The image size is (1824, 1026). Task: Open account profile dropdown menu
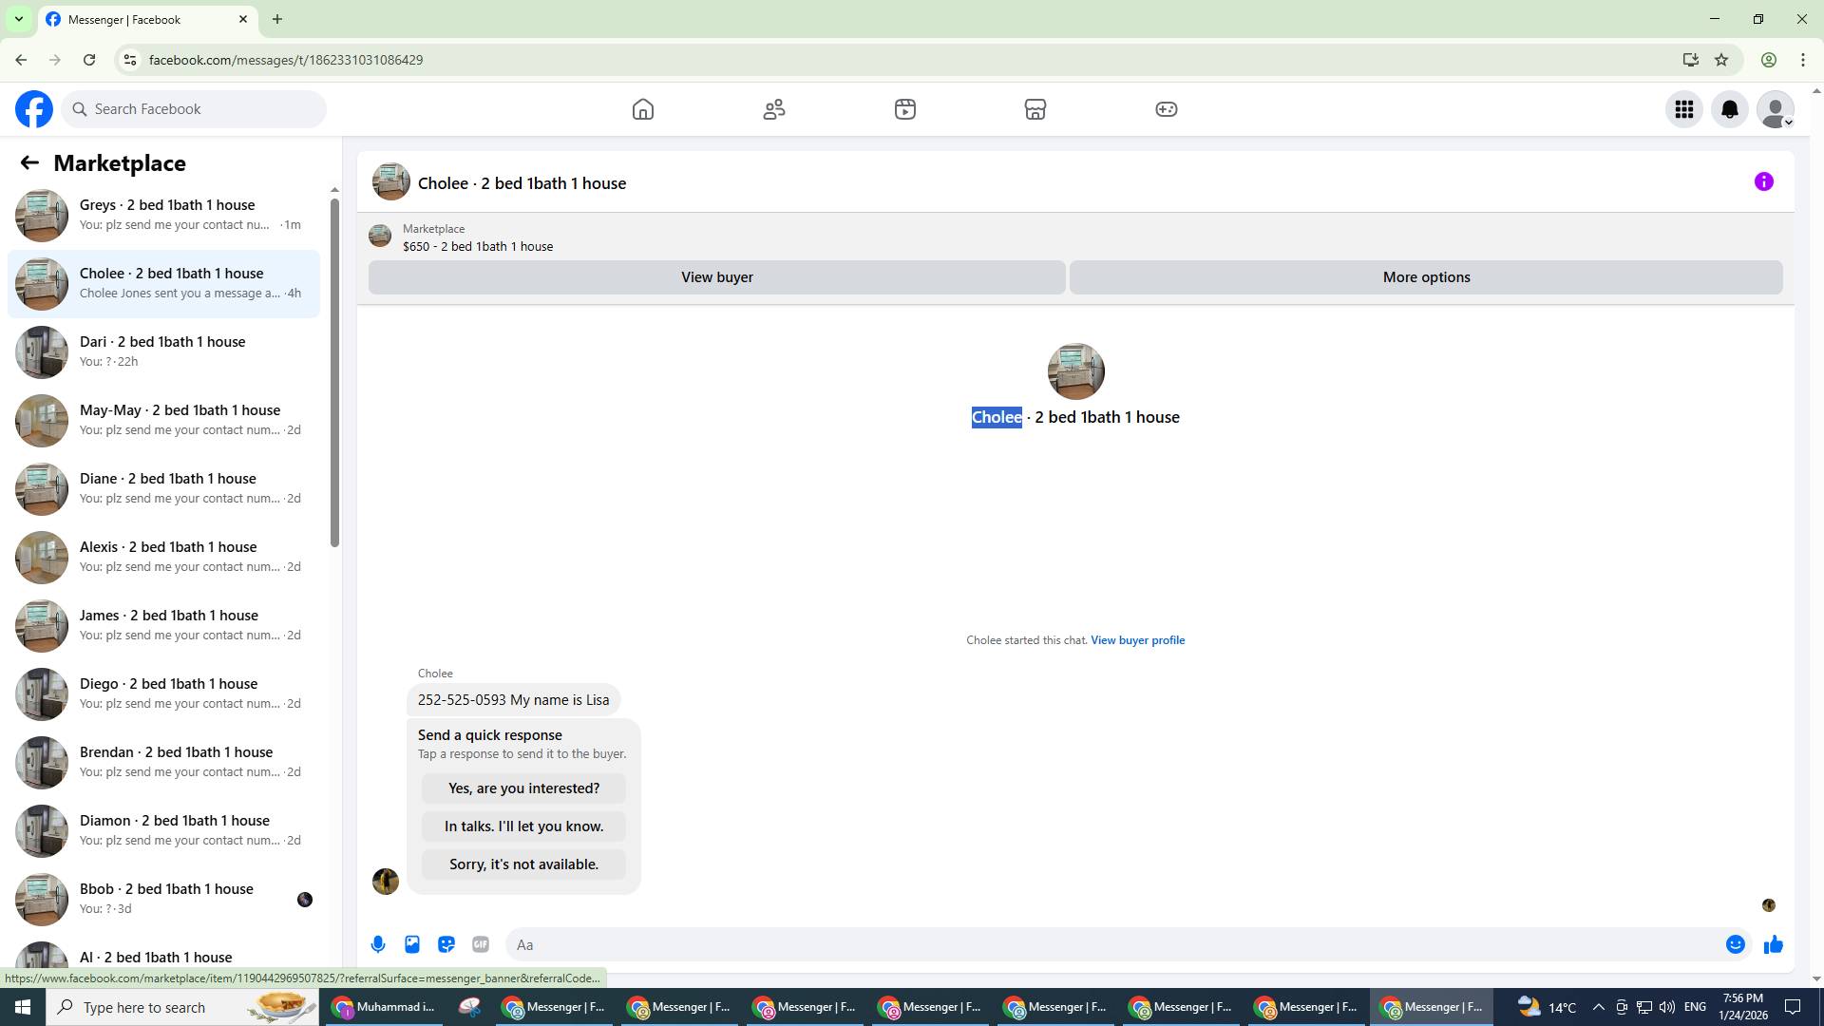click(x=1775, y=109)
